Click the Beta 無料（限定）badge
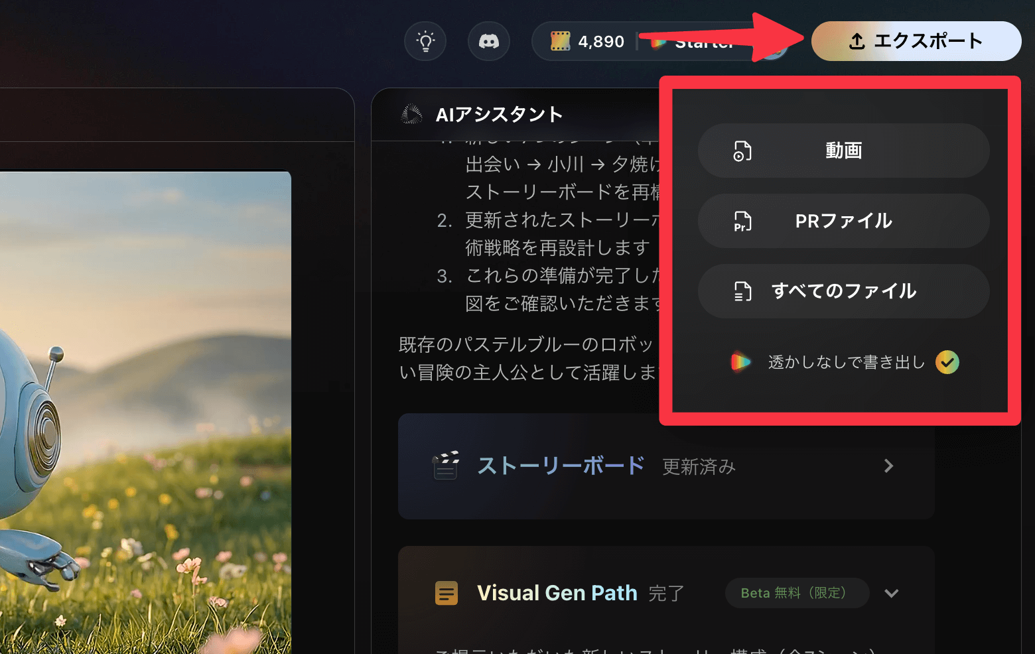Screen dimensions: 1035x654 click(x=796, y=593)
